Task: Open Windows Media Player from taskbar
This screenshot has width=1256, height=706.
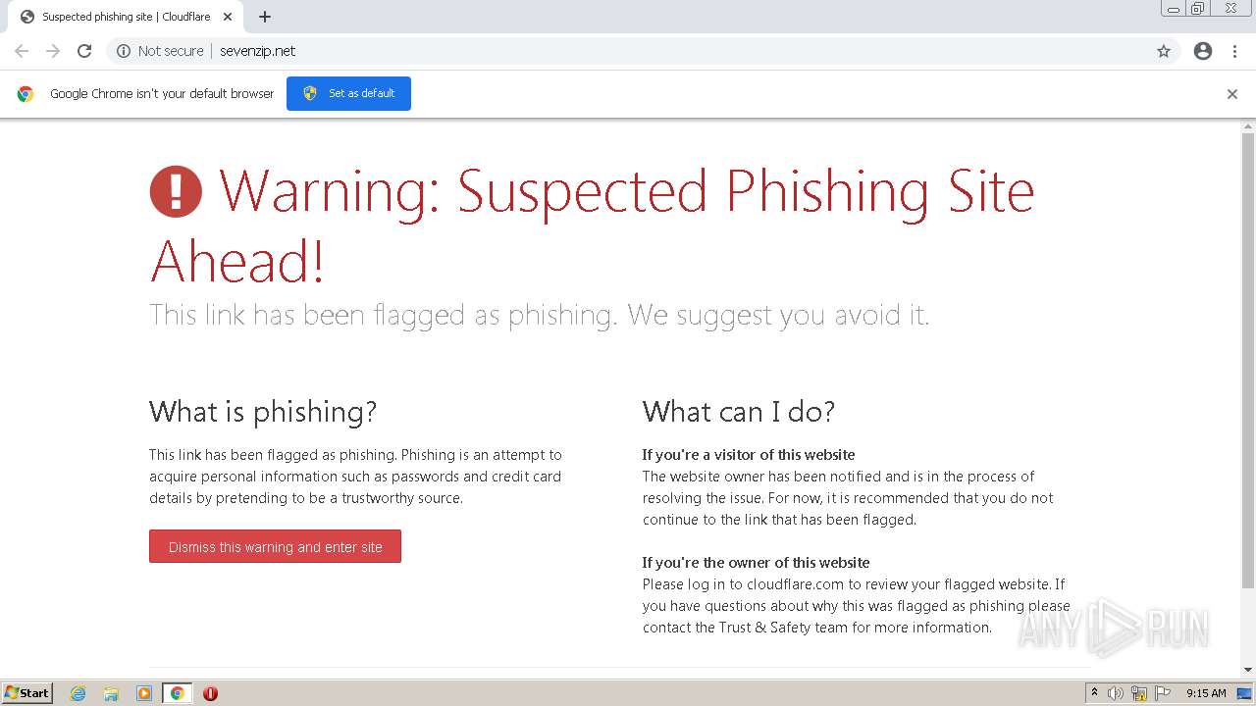Action: coord(144,693)
